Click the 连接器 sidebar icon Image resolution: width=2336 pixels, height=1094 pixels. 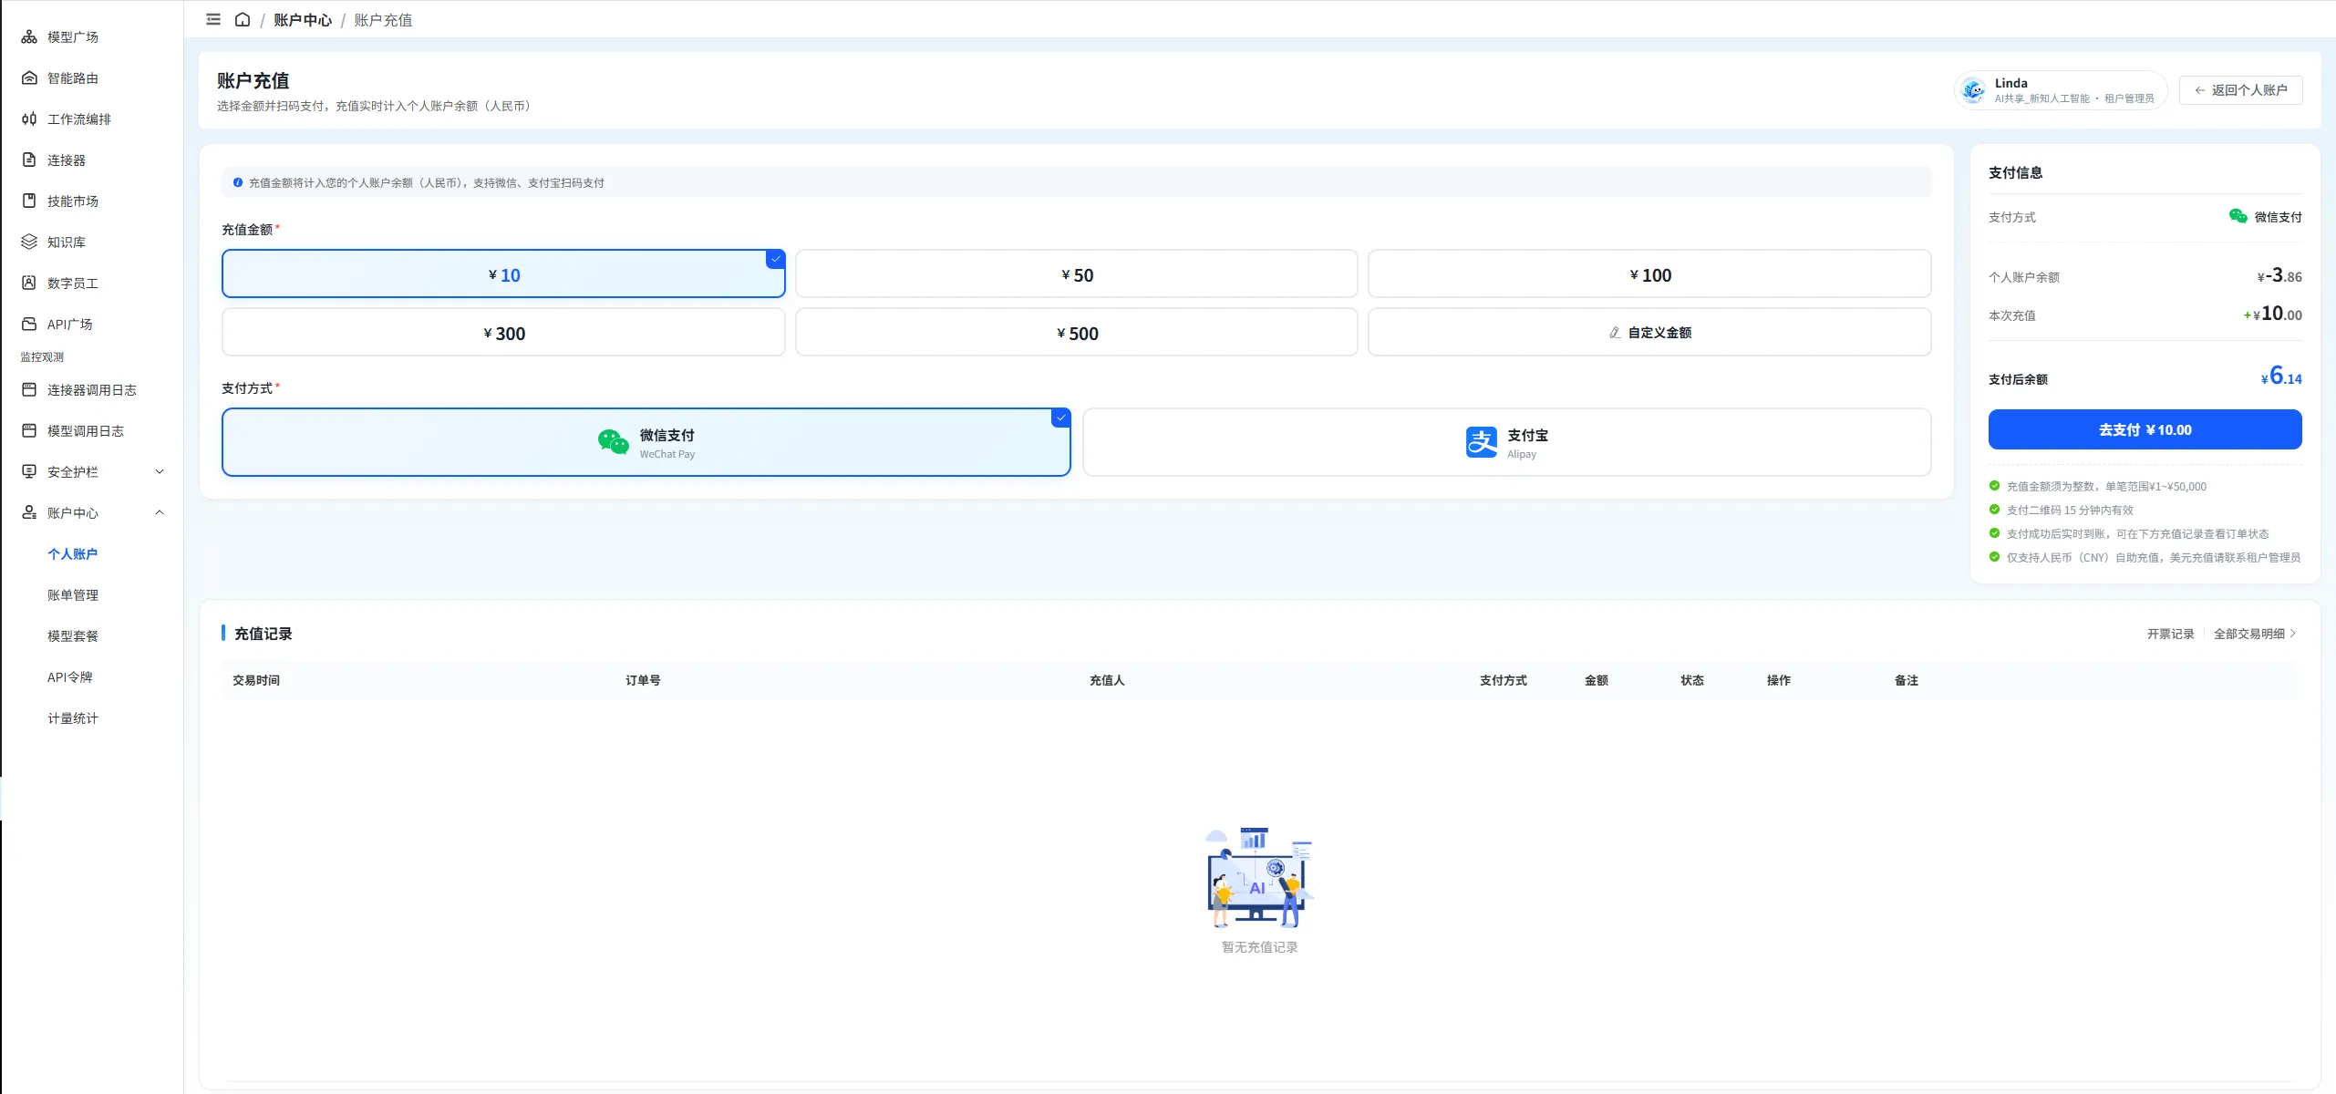(x=29, y=160)
